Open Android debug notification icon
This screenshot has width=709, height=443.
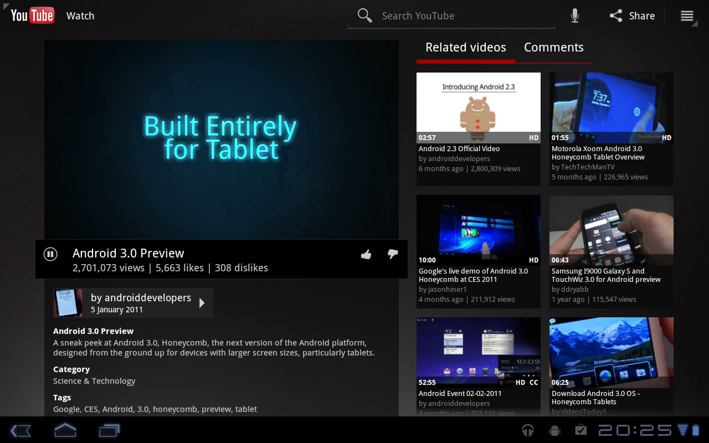[x=554, y=430]
